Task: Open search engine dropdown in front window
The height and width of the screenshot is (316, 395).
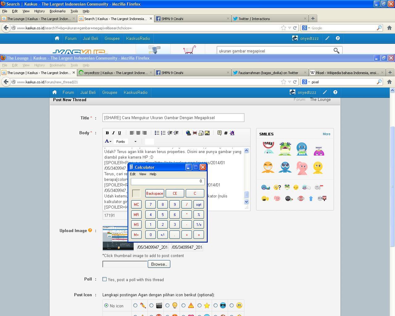Action: click(306, 82)
